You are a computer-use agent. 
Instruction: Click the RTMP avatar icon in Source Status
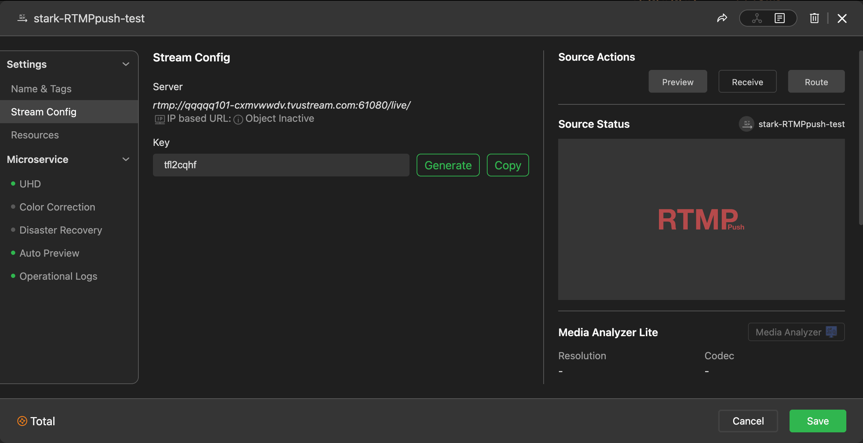(747, 124)
